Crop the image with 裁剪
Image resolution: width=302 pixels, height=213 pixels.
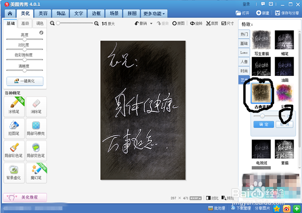(212, 23)
